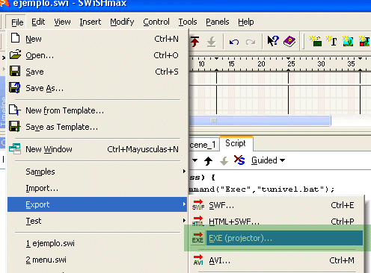
Task: Open the help book icon
Action: 289,41
